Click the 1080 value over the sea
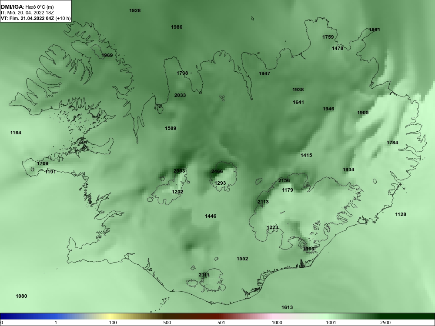This screenshot has width=435, height=326. coord(21,296)
